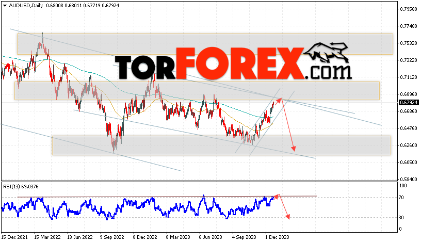The height and width of the screenshot is (243, 421).
Task: Select the AUDUSD,Daily symbol label
Action: click(26, 5)
